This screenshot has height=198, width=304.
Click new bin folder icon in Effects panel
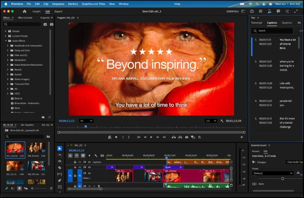click(x=43, y=117)
